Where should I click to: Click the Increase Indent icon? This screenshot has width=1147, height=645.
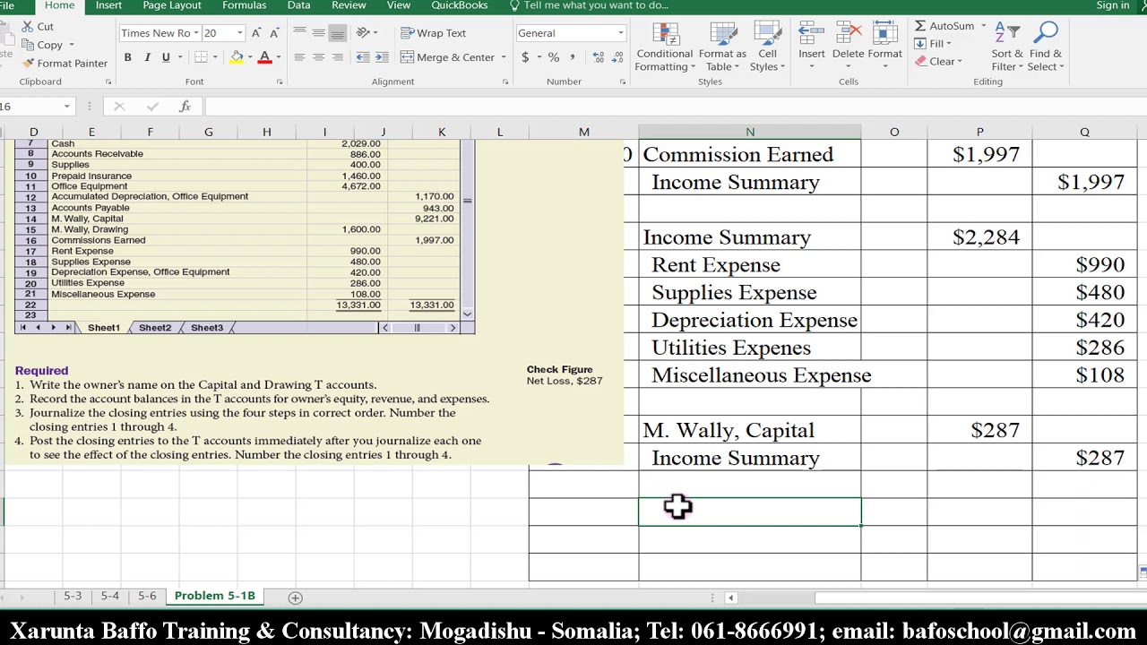(382, 57)
